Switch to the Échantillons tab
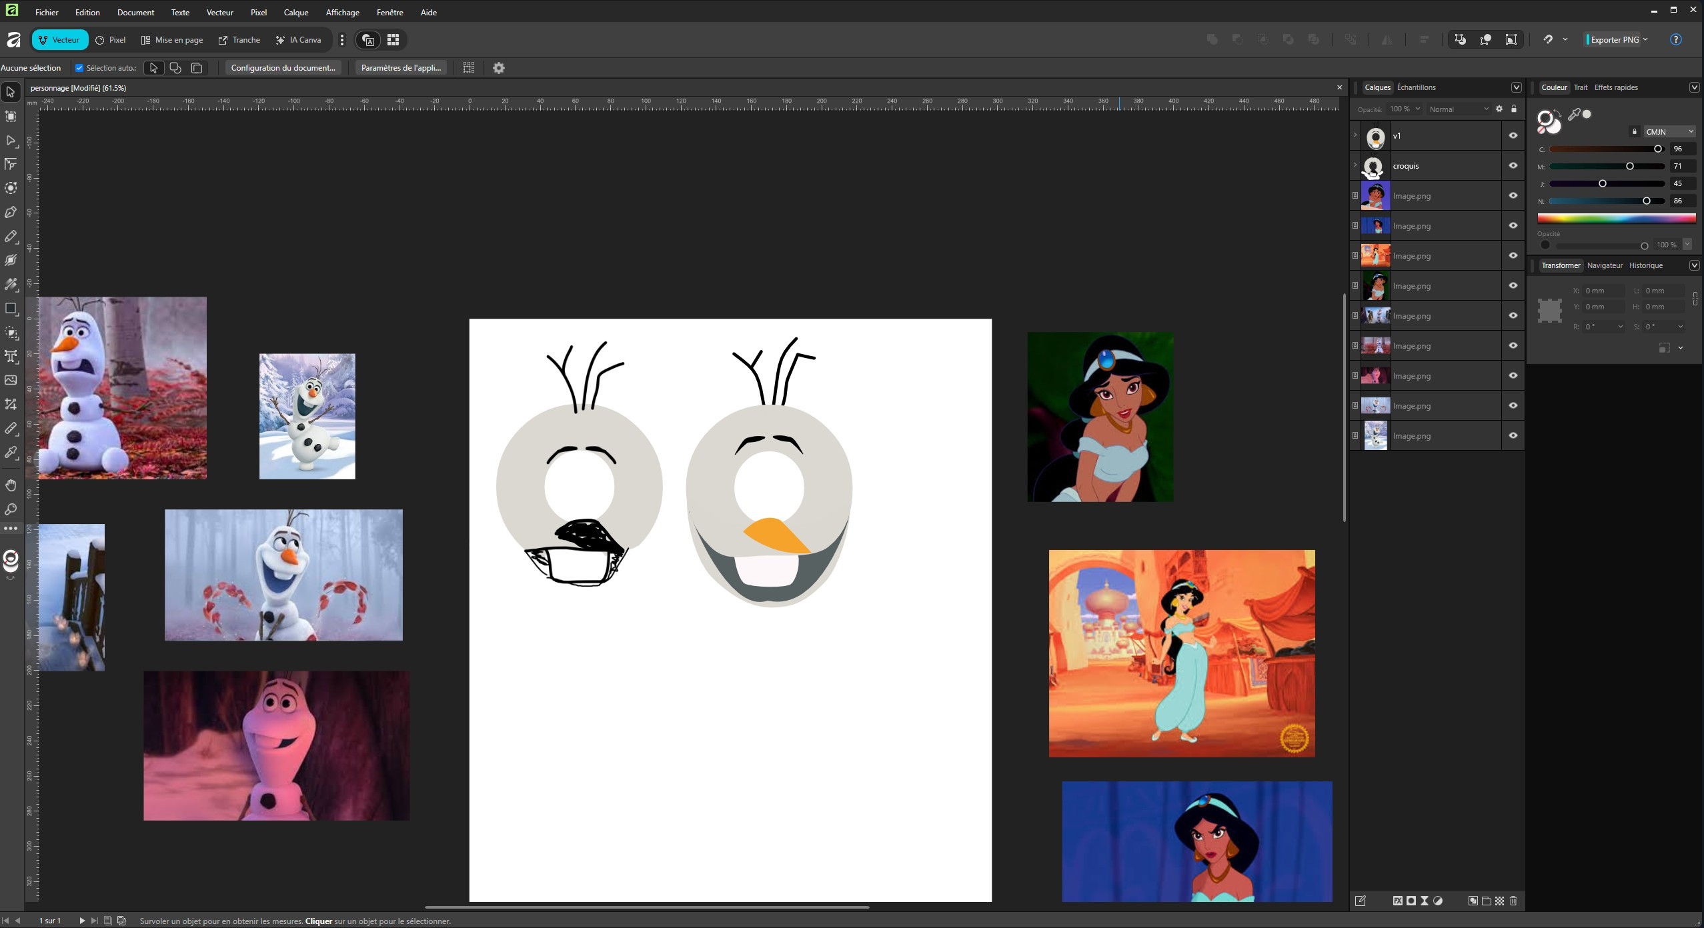 [1416, 87]
